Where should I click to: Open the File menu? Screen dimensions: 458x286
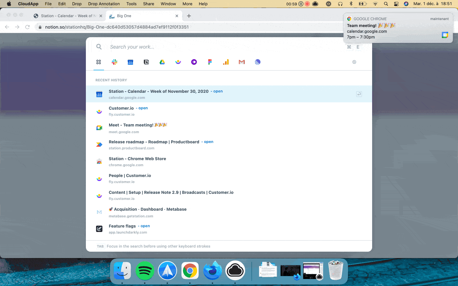[48, 4]
